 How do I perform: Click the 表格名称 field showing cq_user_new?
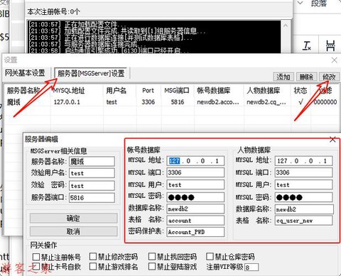[x=303, y=221]
